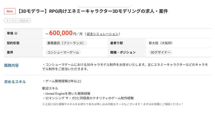Screen dimensions: 215x113
Task: Click the 職種・ポジション label
Action: pyautogui.click(x=123, y=52)
